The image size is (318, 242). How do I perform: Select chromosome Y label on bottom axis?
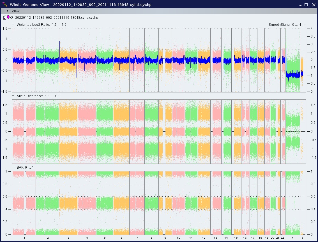click(x=302, y=238)
